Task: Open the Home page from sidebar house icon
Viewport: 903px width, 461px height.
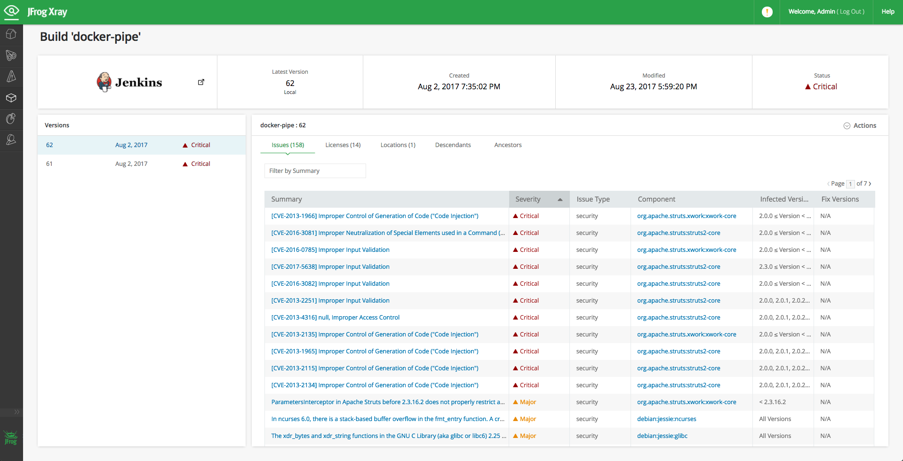Action: point(11,34)
